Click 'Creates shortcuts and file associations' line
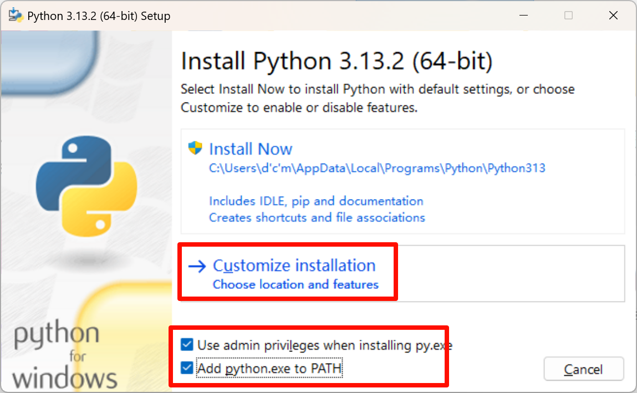Image resolution: width=637 pixels, height=393 pixels. pos(317,217)
